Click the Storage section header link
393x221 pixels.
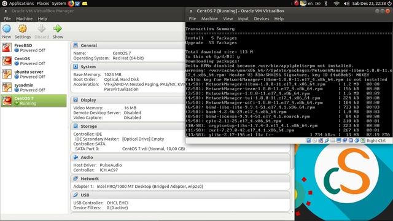coord(88,126)
